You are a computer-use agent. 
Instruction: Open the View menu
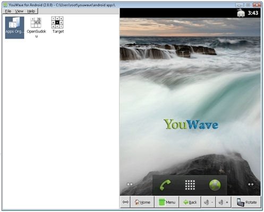(19, 11)
